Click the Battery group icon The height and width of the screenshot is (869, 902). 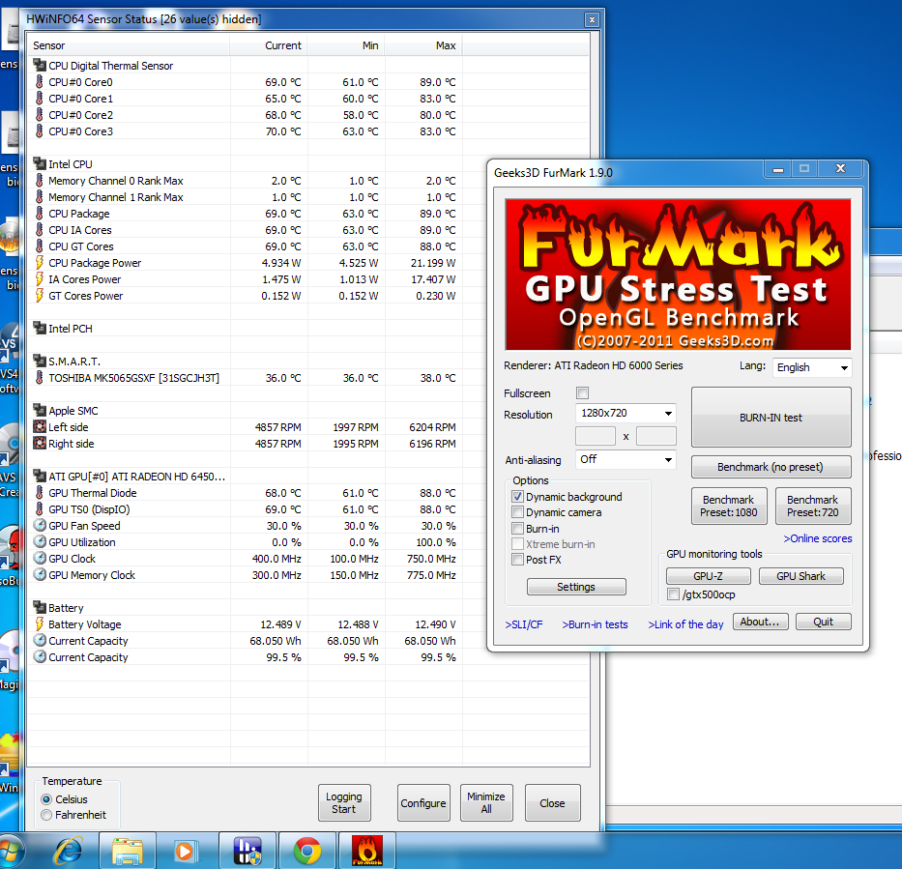[x=40, y=608]
